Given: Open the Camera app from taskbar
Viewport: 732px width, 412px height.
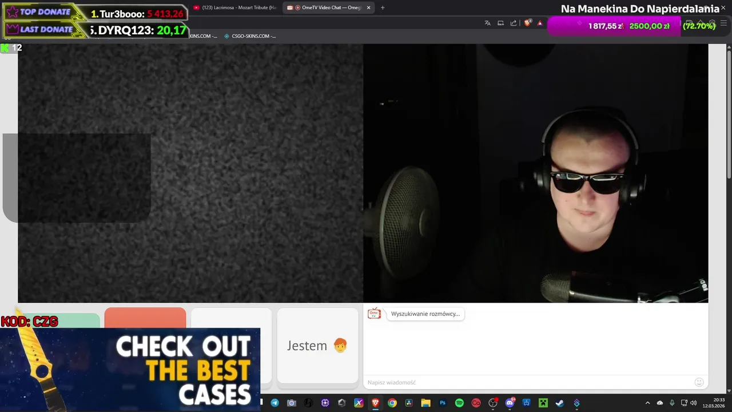Looking at the screenshot, I should click(x=291, y=403).
